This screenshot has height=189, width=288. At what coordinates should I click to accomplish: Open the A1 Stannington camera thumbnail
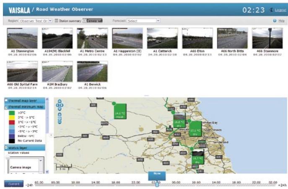[22, 38]
